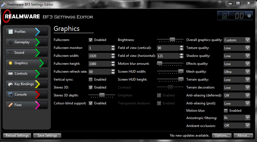
Task: Click the Console terminal icon
Action: 11,94
